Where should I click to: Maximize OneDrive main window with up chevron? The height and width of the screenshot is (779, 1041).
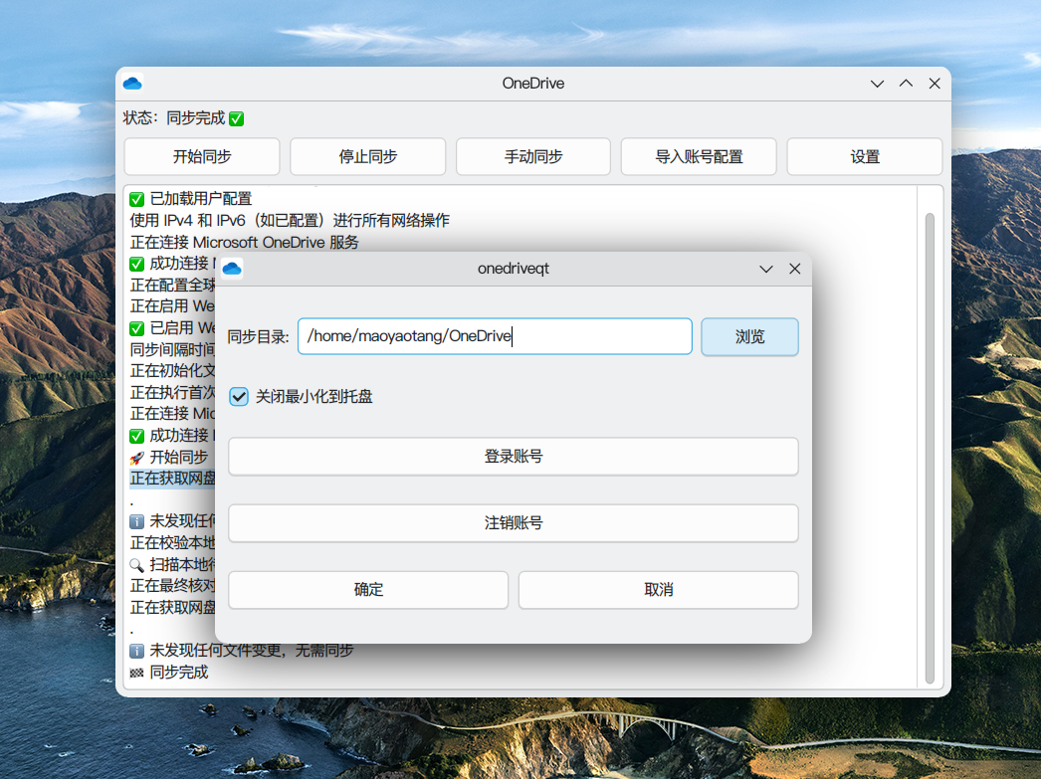[x=906, y=84]
